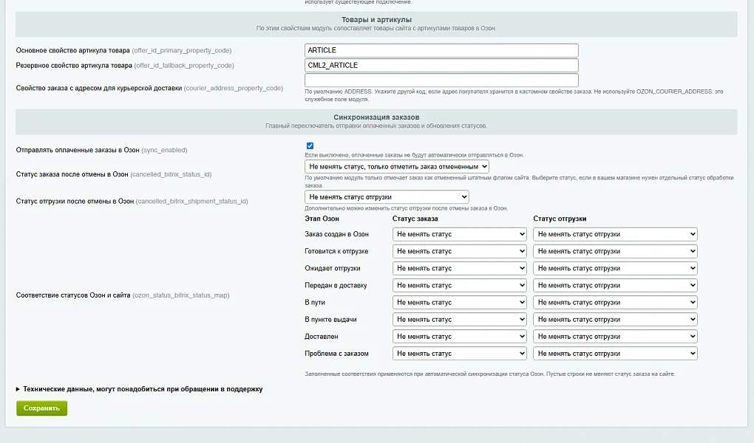Screen dimensions: 754x443
Task: Click the 'Заказ создан в Озон' stage label
Action: tap(336, 235)
